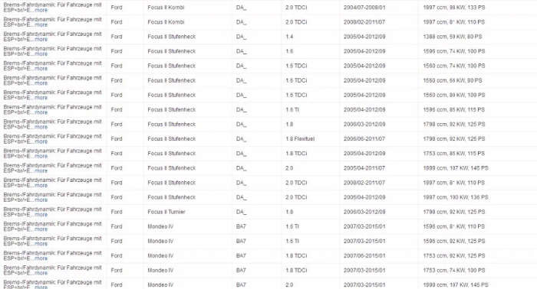Open 'more' for Focus II Kombi 2004/07-2008/01 row

point(41,10)
